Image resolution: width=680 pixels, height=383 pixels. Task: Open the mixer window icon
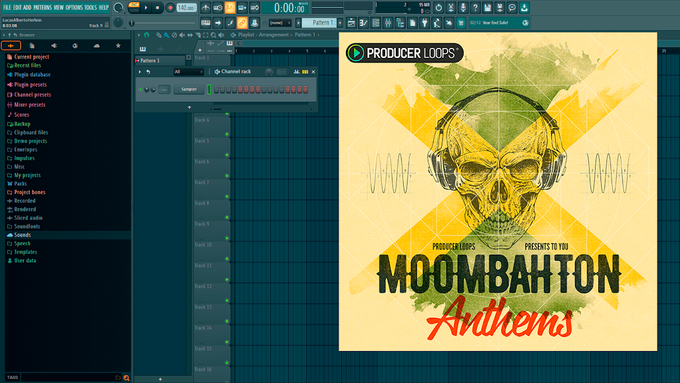(388, 23)
